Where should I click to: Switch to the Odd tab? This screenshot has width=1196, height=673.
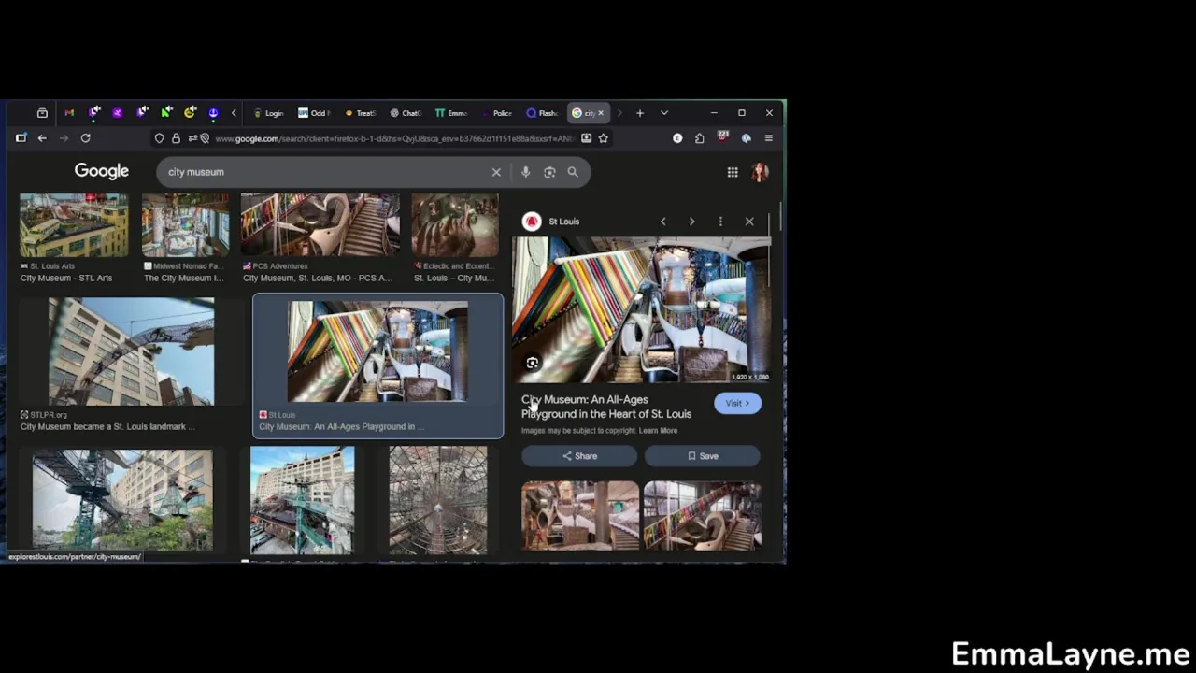click(x=314, y=113)
